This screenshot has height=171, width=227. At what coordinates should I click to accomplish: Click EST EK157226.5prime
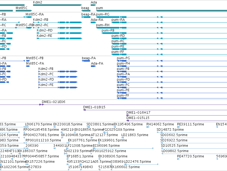pos(40,162)
